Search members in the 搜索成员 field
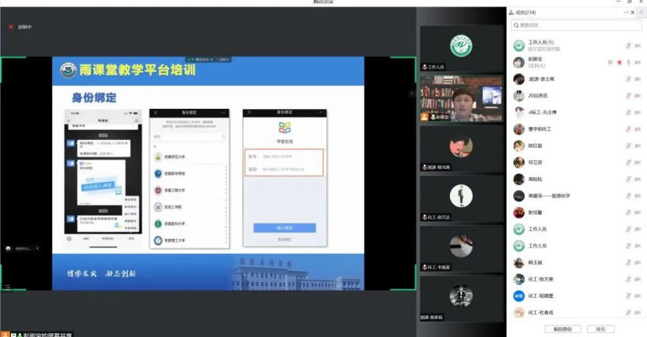The height and width of the screenshot is (337, 647). tap(576, 25)
